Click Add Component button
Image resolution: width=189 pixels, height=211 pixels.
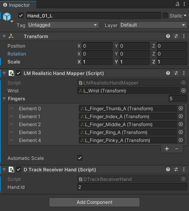point(94,202)
